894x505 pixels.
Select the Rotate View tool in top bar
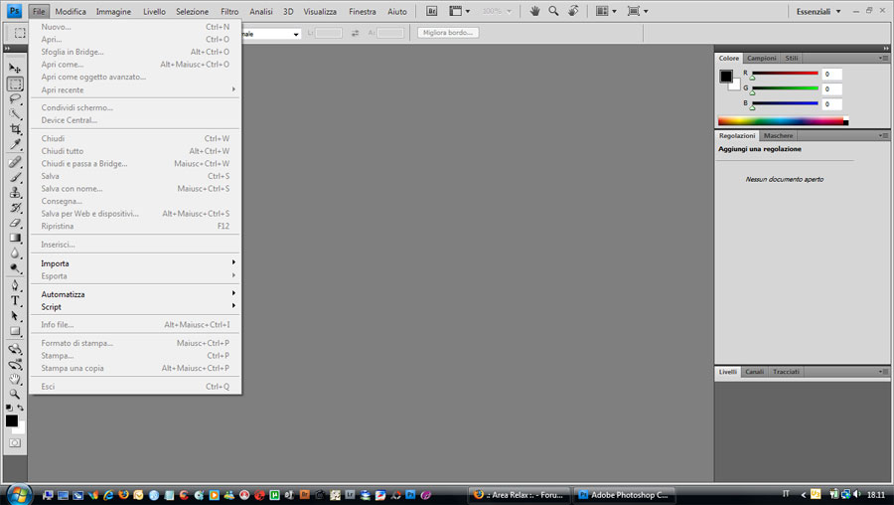tap(575, 11)
